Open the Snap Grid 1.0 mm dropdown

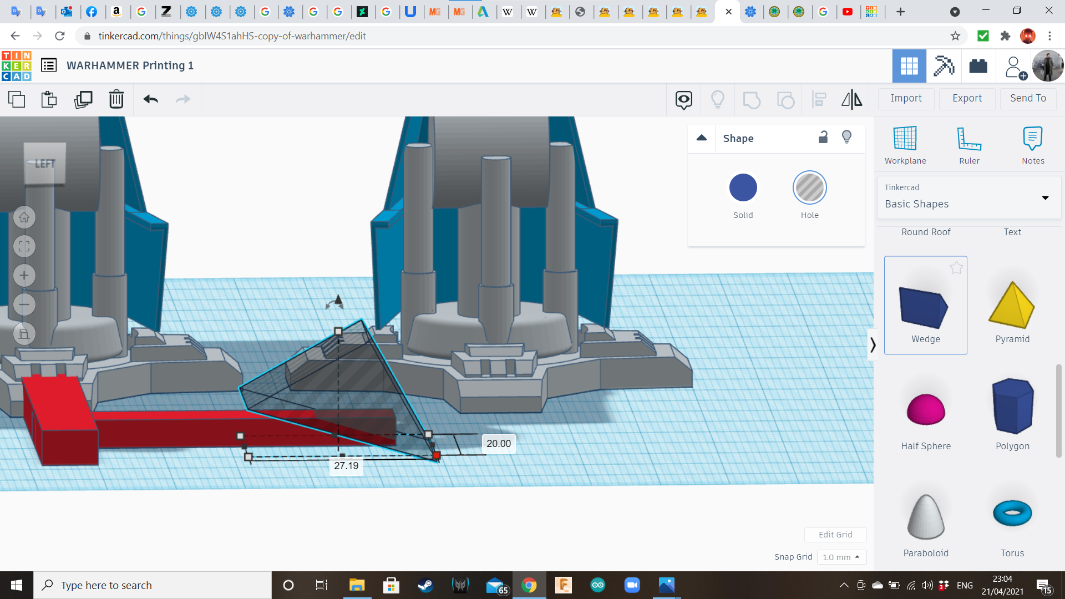click(841, 557)
